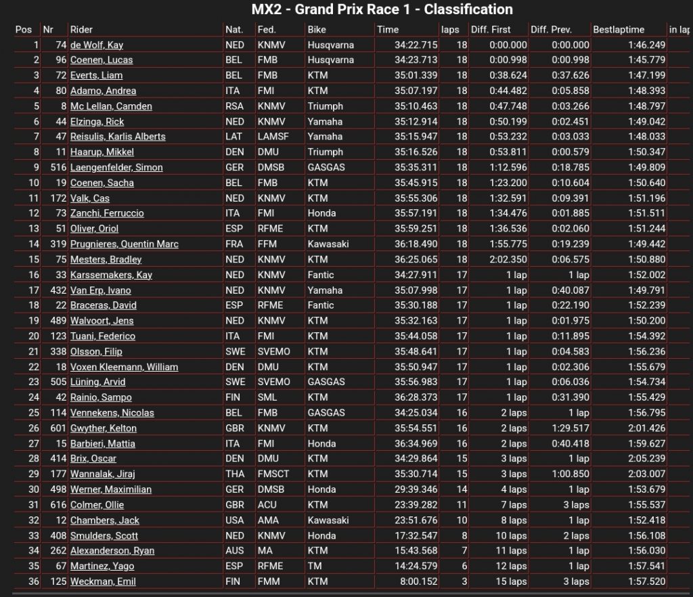The width and height of the screenshot is (693, 597).
Task: Click Everts, Liam rider name
Action: [96, 76]
